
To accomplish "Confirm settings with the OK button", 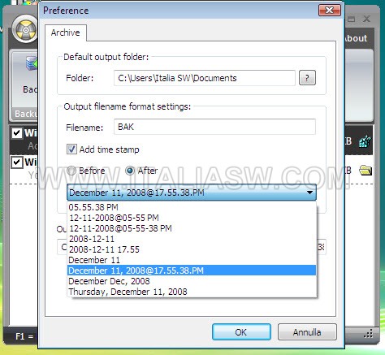I will (241, 332).
